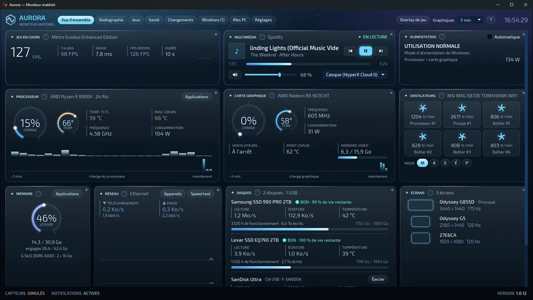
Task: Mute audio with the speaker icon
Action: 235,75
